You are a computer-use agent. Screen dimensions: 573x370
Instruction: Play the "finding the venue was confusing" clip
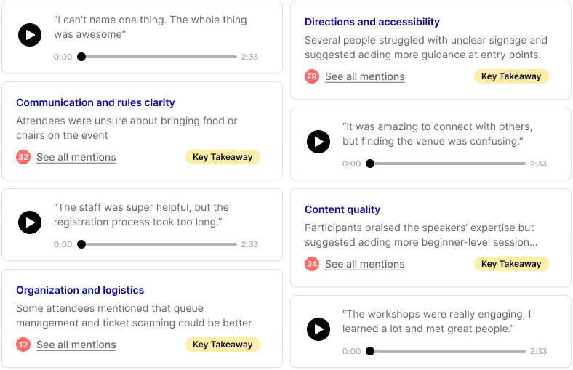(x=318, y=141)
